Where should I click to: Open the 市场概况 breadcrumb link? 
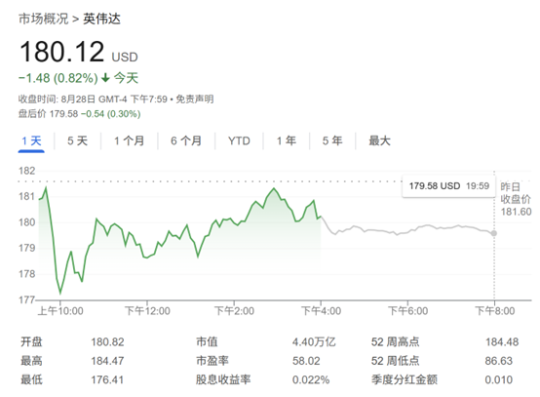tap(44, 19)
